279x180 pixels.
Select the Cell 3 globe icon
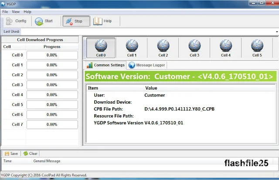194,46
